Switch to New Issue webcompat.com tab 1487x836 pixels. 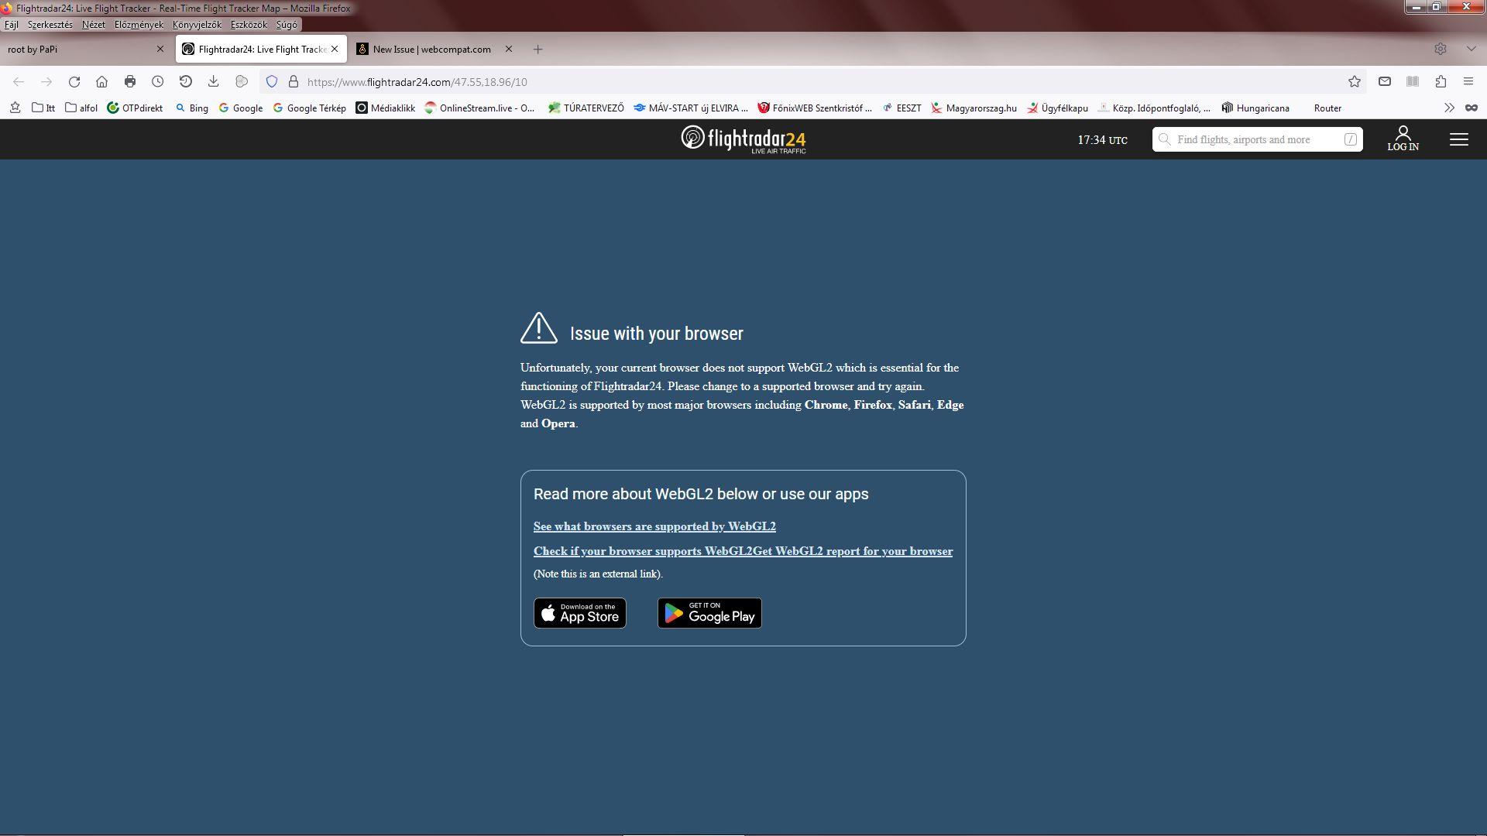point(431,49)
